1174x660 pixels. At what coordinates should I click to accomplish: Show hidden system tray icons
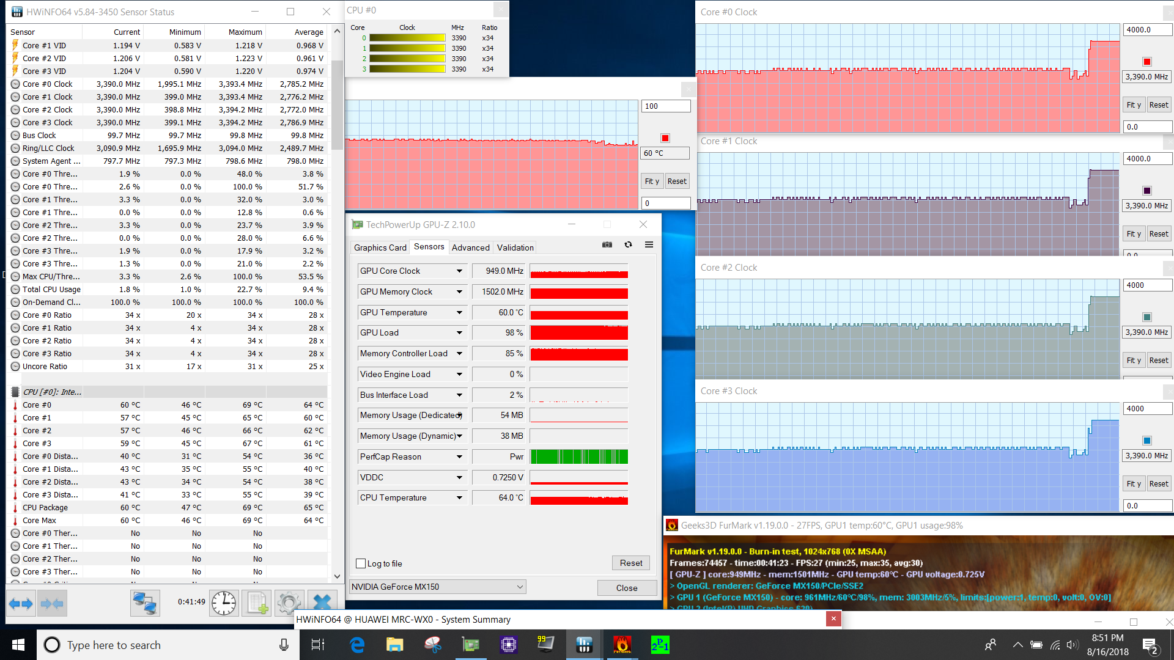pos(1017,645)
